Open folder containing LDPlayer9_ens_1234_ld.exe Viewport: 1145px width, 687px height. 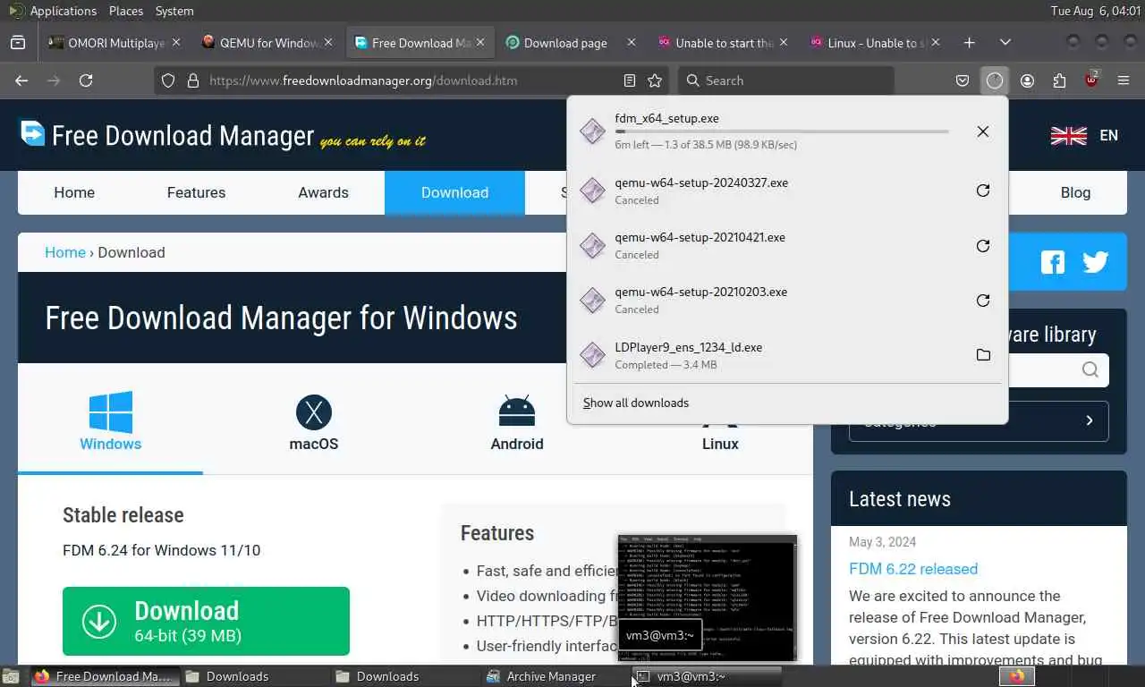click(x=982, y=355)
